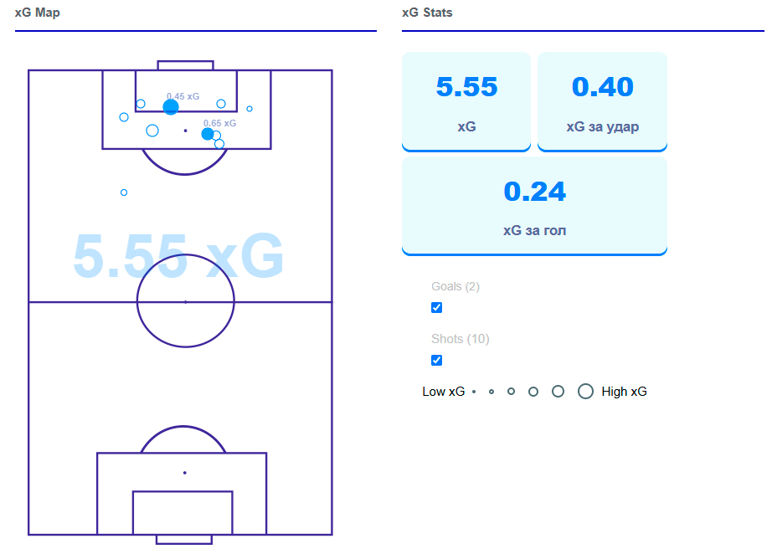
Task: Click the xG Map section heading
Action: tap(37, 13)
